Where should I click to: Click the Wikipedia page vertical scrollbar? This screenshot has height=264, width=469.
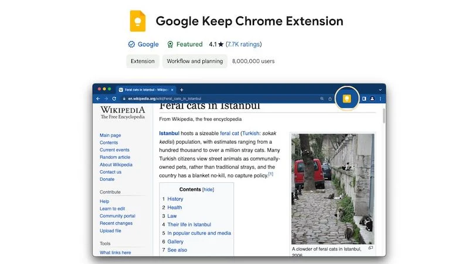(x=384, y=116)
